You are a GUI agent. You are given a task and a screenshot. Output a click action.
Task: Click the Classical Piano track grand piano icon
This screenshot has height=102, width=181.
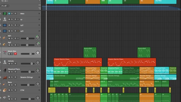[x=5, y=70]
